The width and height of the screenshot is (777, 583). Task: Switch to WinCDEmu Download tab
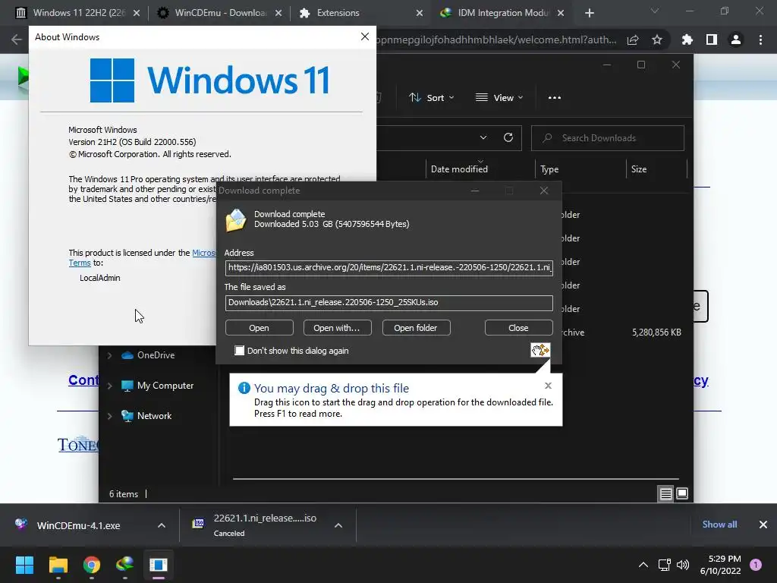221,13
